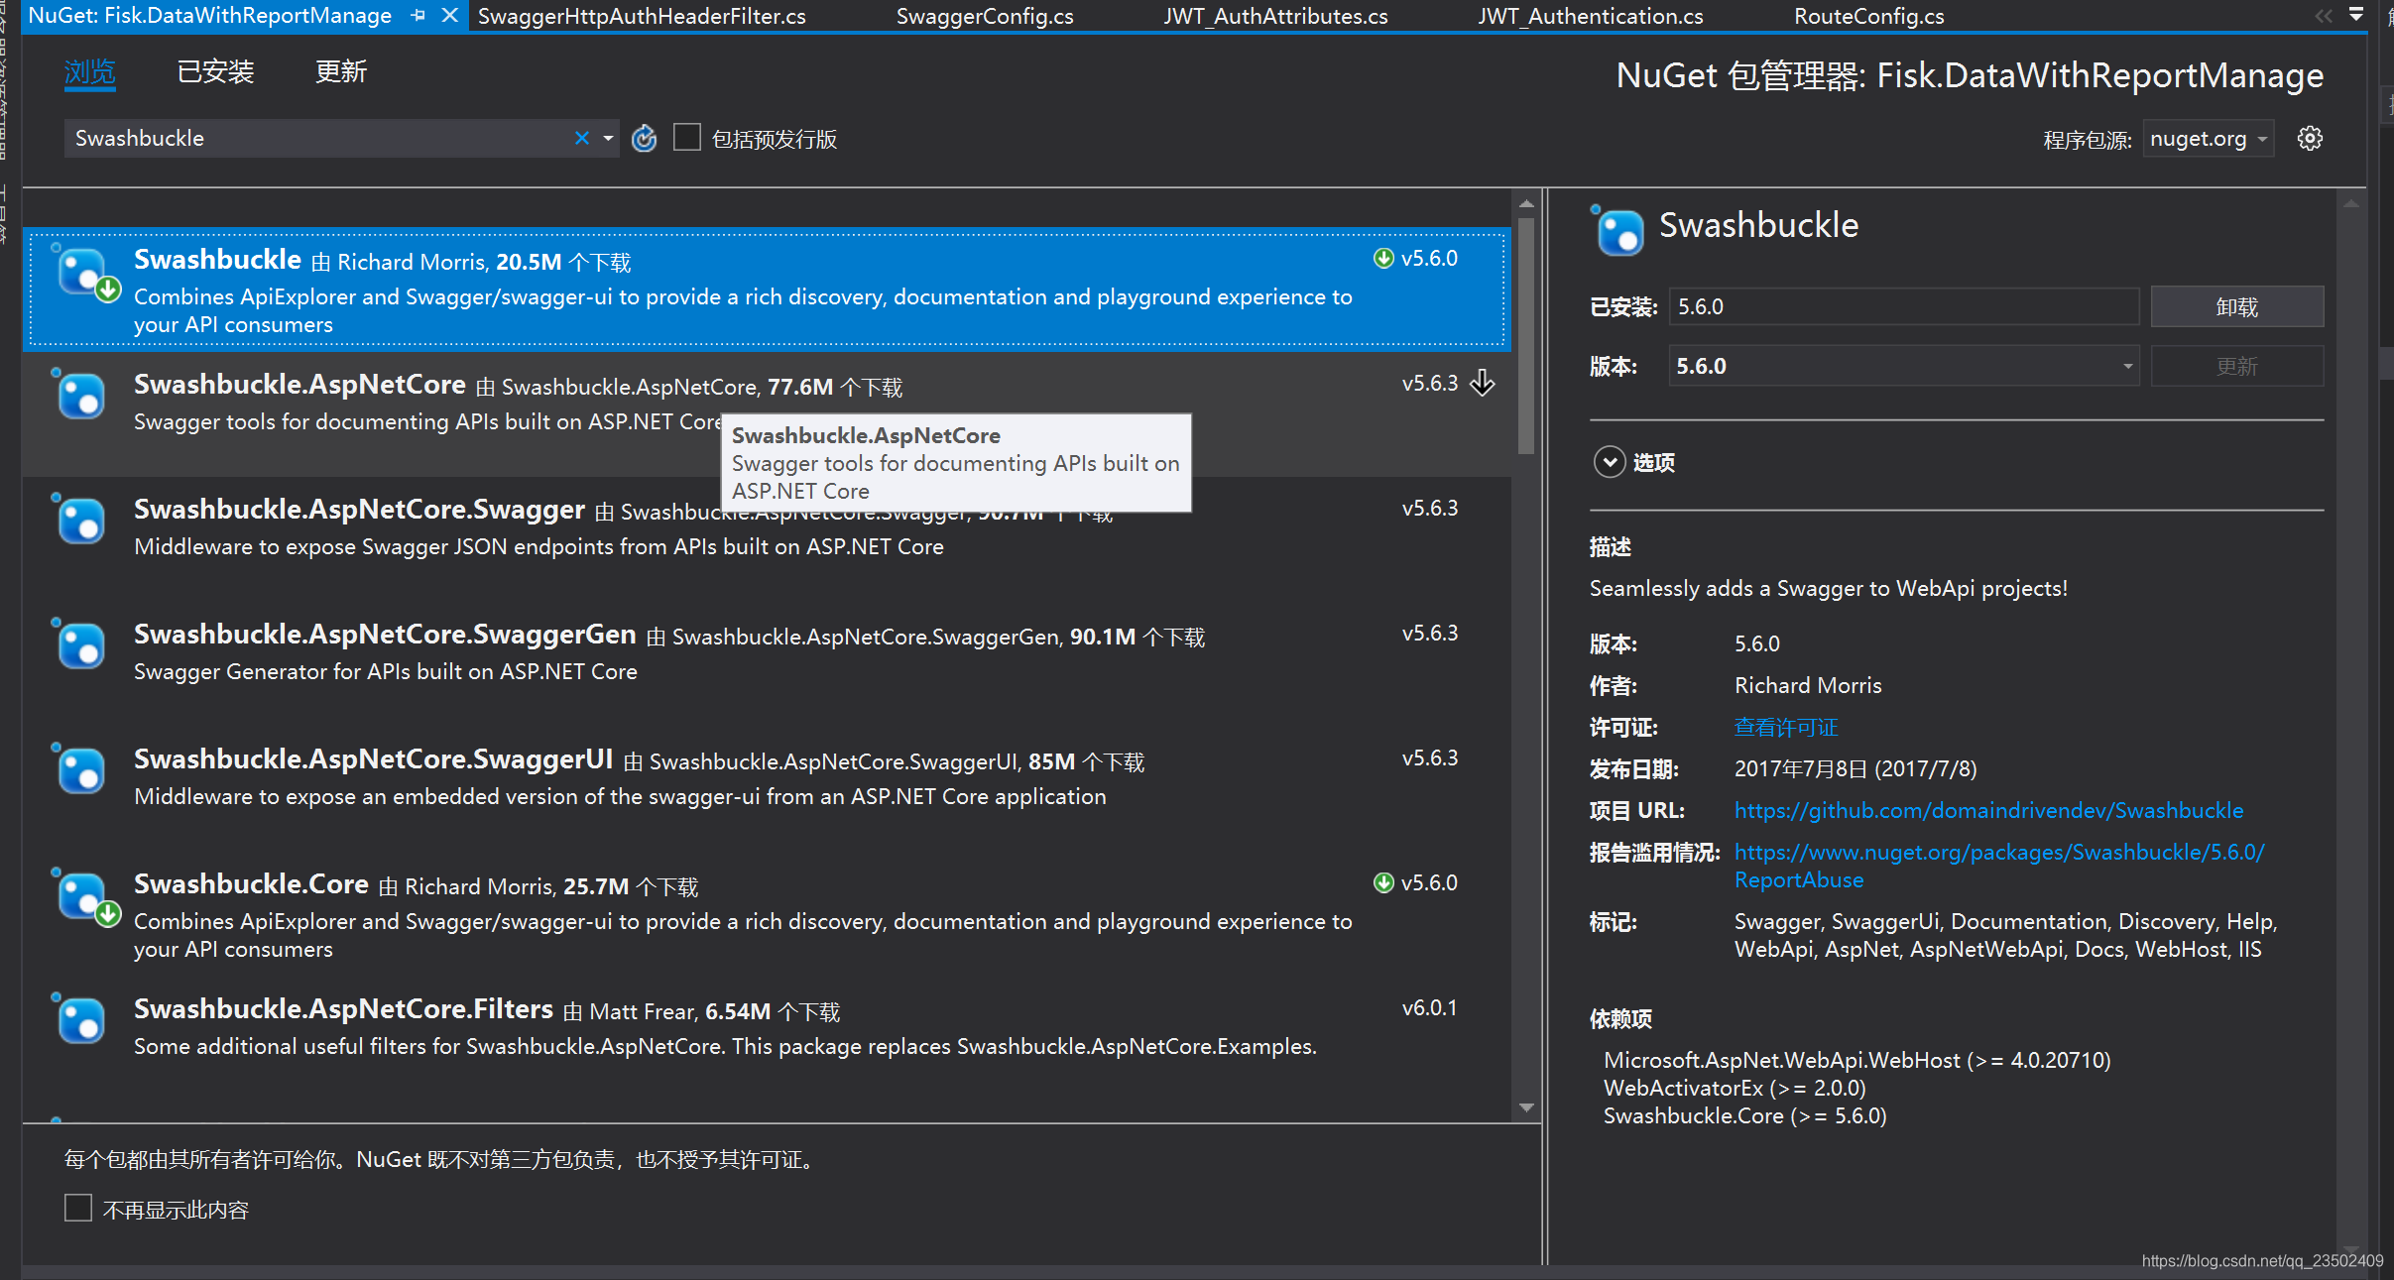Switch to the 已安装 tab
Viewport: 2394px width, 1280px height.
[214, 70]
